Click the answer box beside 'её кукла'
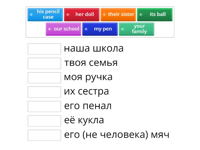The width and height of the screenshot is (200, 150). pyautogui.click(x=44, y=121)
